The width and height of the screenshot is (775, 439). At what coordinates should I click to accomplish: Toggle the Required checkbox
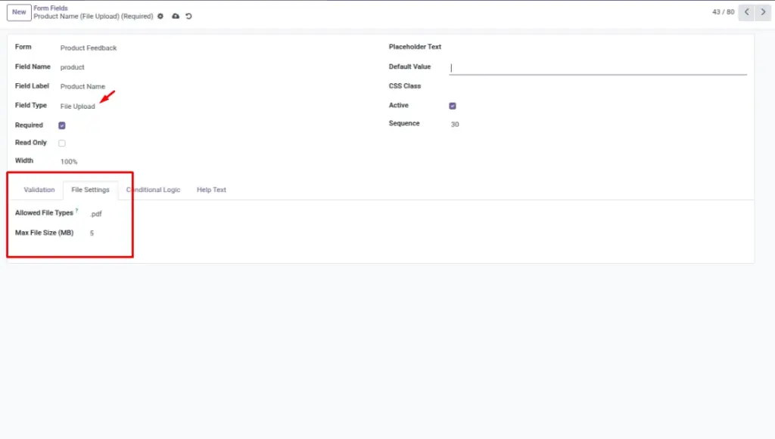tap(62, 125)
